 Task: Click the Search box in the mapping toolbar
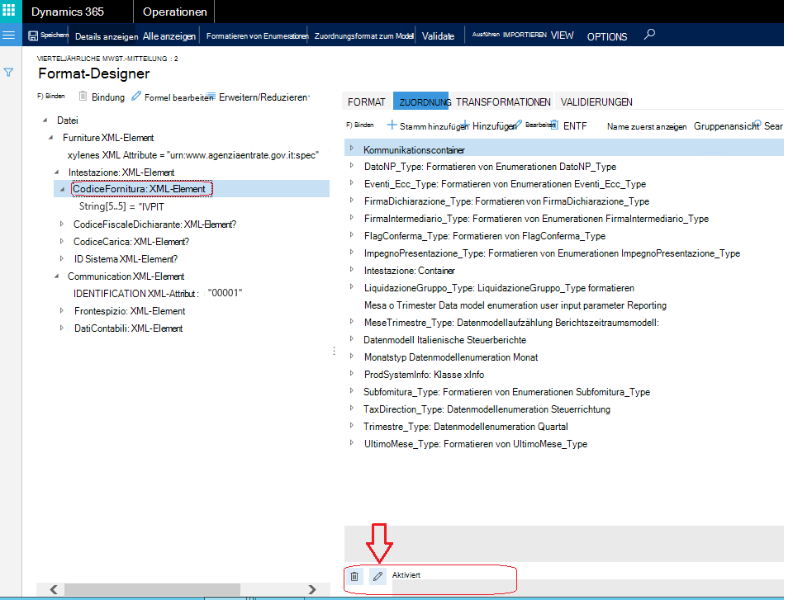(x=769, y=126)
